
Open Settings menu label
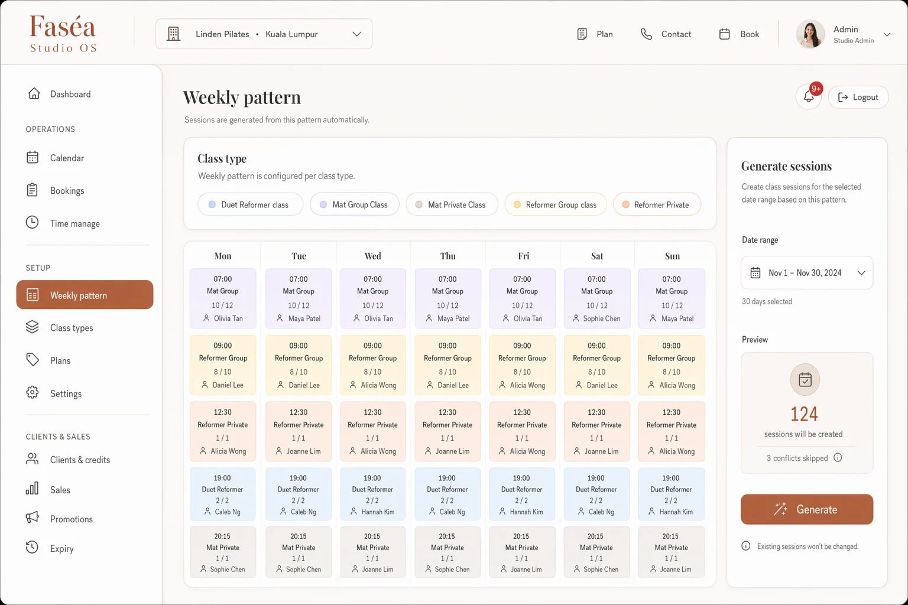pyautogui.click(x=66, y=394)
